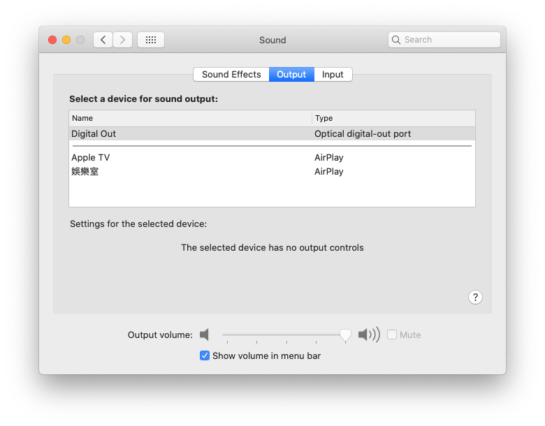Click the search magnifying glass icon

[396, 40]
